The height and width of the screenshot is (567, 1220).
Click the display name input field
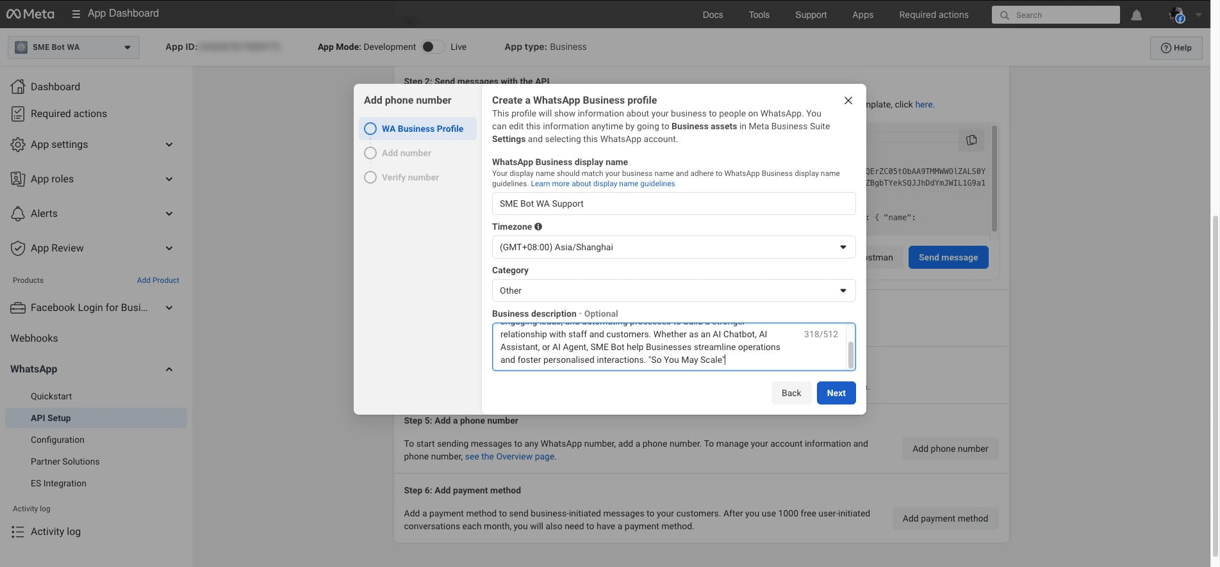click(673, 204)
